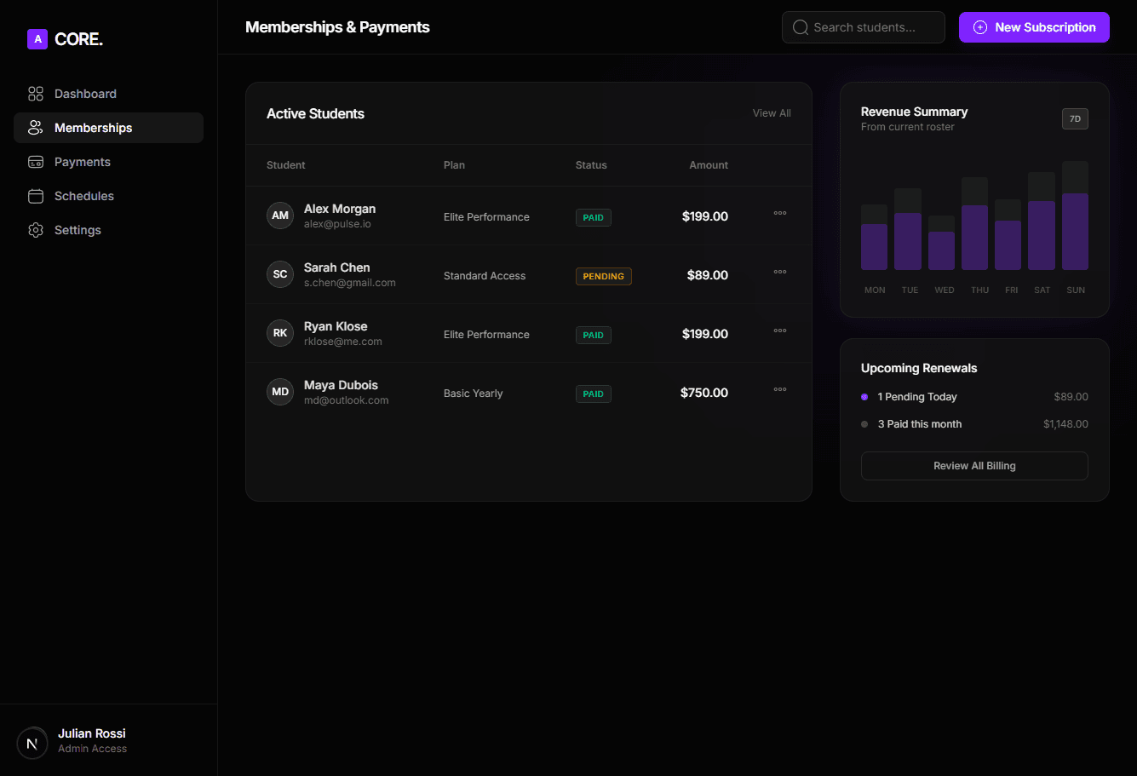Click Julian Rossi's profile avatar

click(x=32, y=743)
